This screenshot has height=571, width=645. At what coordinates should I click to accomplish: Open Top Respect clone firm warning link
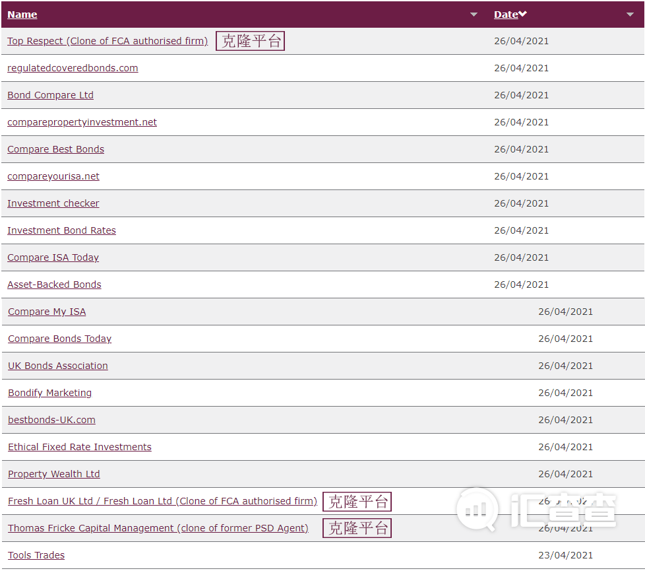pos(107,41)
